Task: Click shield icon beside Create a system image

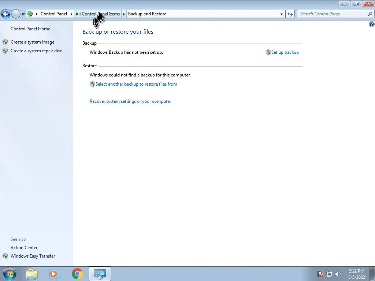Action: [x=5, y=42]
